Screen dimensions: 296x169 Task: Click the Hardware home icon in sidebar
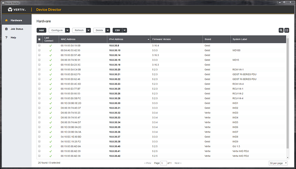coord(6,20)
